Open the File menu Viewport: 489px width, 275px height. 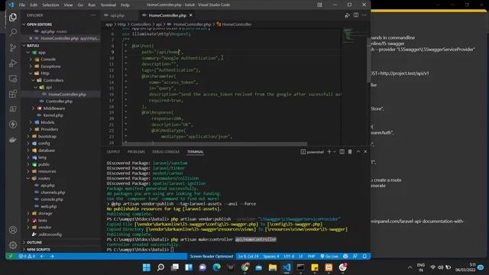click(x=22, y=5)
